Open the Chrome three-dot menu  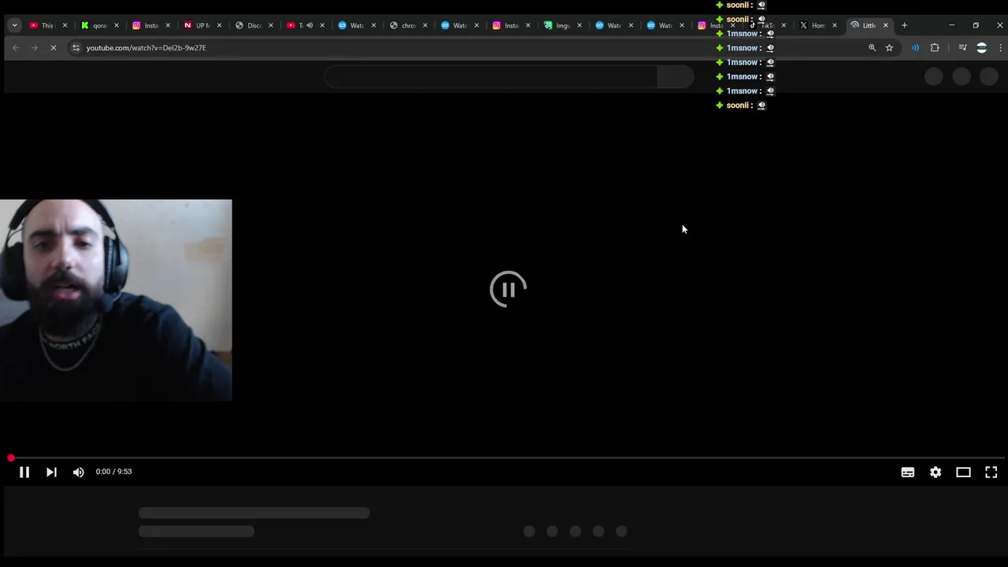tap(1000, 48)
